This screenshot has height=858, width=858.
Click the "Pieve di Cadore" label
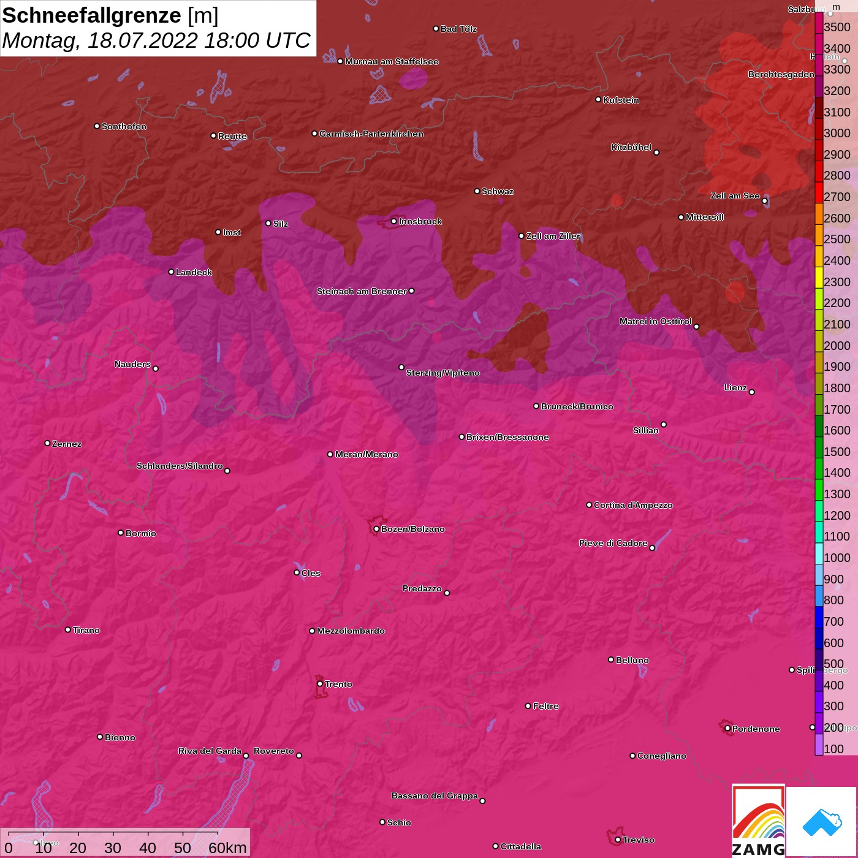(x=613, y=543)
